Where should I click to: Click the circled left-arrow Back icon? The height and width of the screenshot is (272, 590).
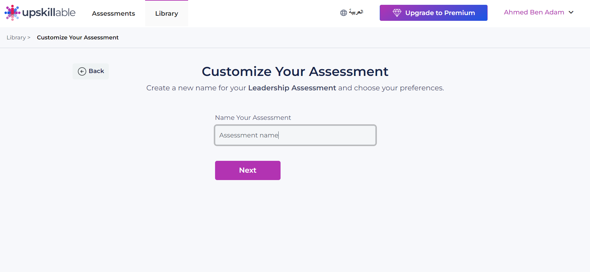point(82,71)
